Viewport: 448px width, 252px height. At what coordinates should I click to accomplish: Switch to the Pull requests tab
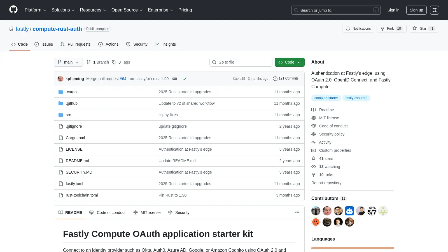[75, 44]
